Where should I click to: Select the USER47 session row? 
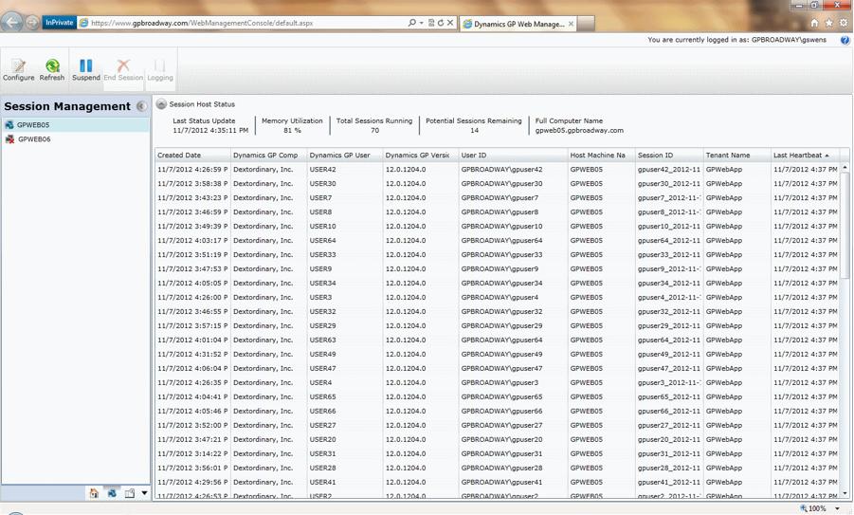point(497,368)
